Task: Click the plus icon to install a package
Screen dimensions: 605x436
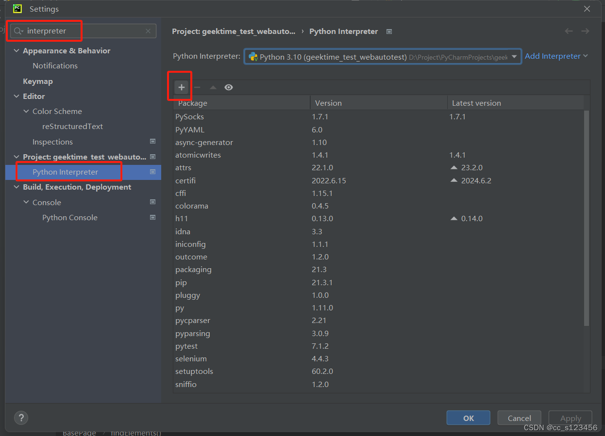Action: [181, 87]
